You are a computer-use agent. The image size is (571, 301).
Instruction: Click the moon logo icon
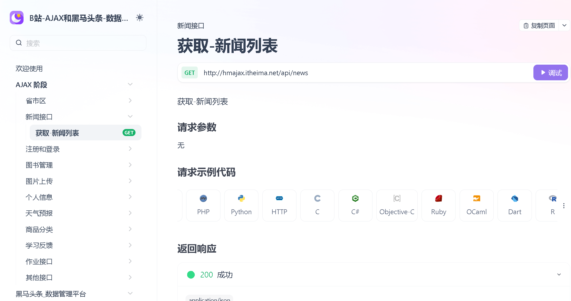(17, 18)
